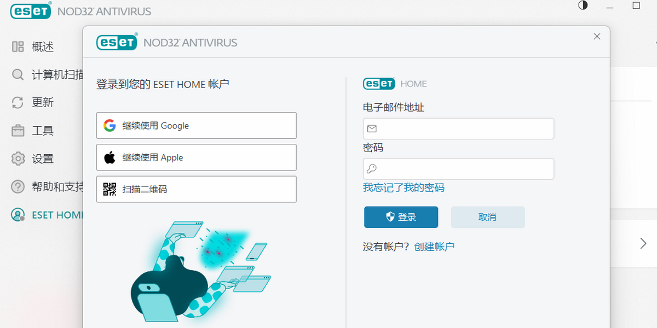Screen dimensions: 657x328
Task: Expand the right chevron behind dialog
Action: coord(643,243)
